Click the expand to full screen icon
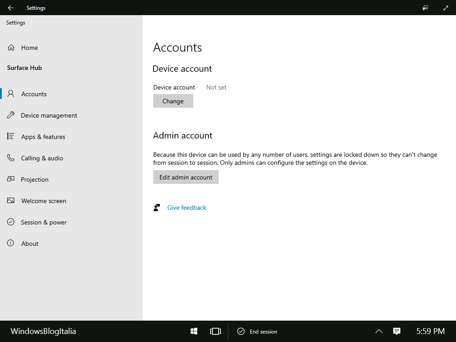456x342 pixels. pyautogui.click(x=445, y=8)
